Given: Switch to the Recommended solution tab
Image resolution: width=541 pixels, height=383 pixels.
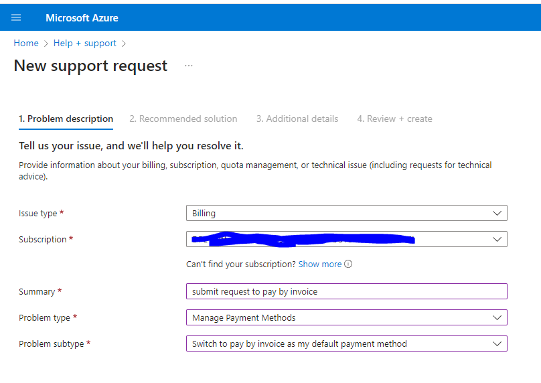Looking at the screenshot, I should 183,119.
